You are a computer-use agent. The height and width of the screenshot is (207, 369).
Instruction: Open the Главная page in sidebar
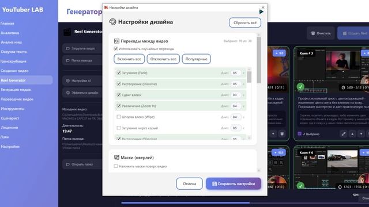(7, 24)
